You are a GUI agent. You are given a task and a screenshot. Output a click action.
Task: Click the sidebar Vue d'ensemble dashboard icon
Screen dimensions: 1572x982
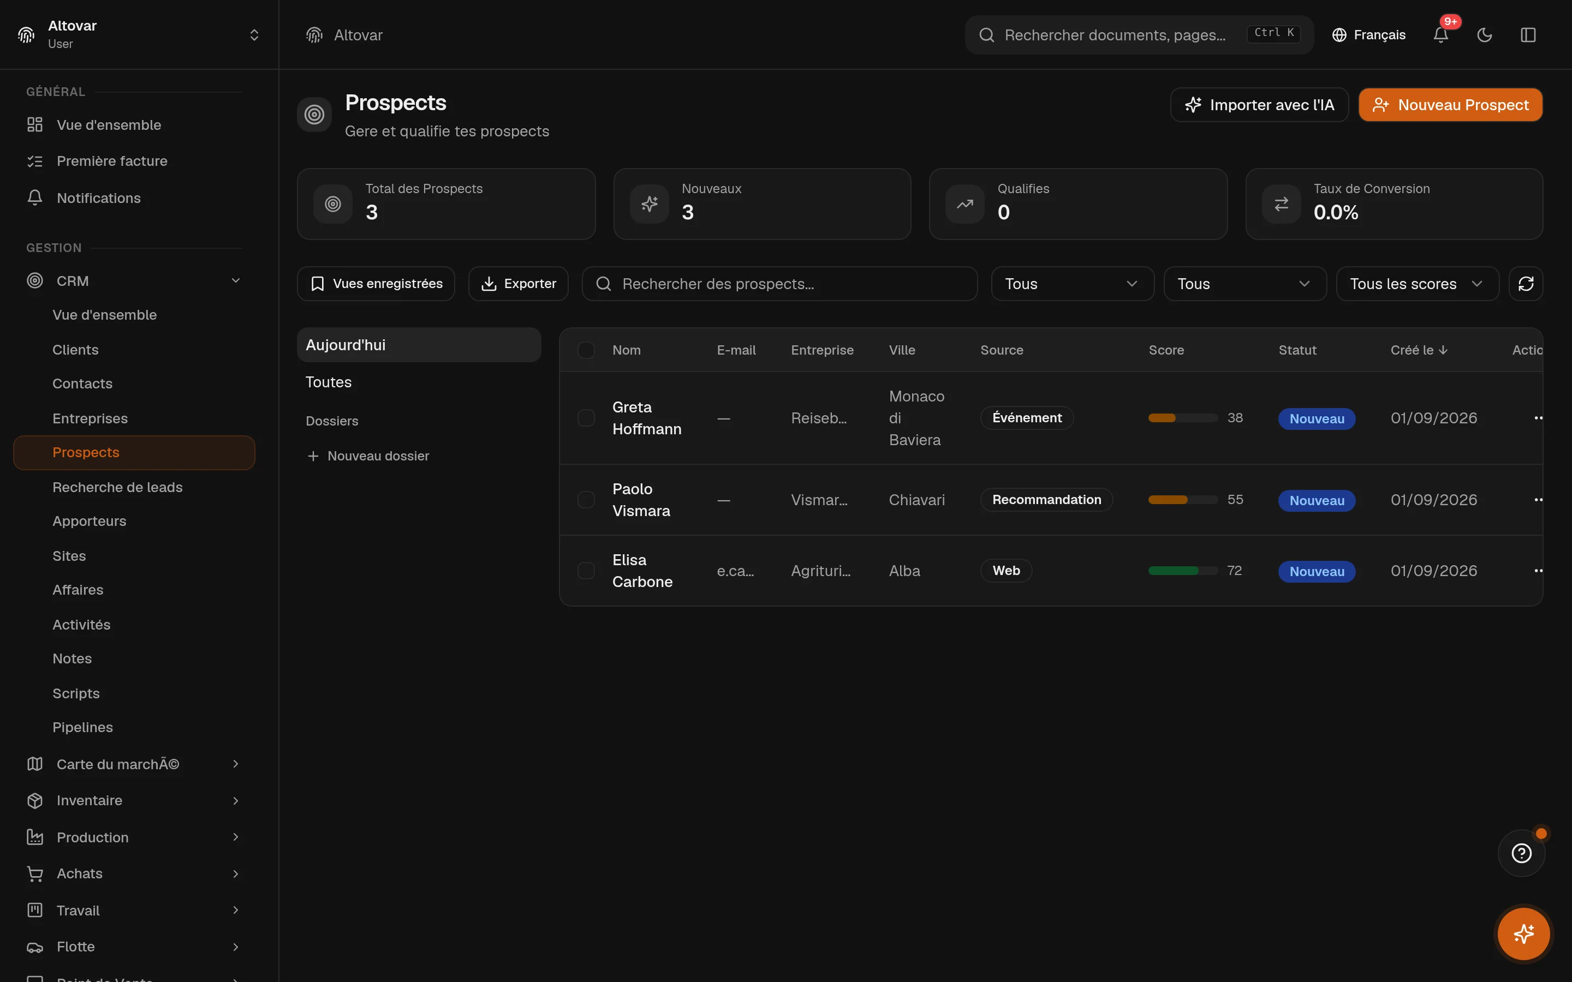pyautogui.click(x=35, y=125)
